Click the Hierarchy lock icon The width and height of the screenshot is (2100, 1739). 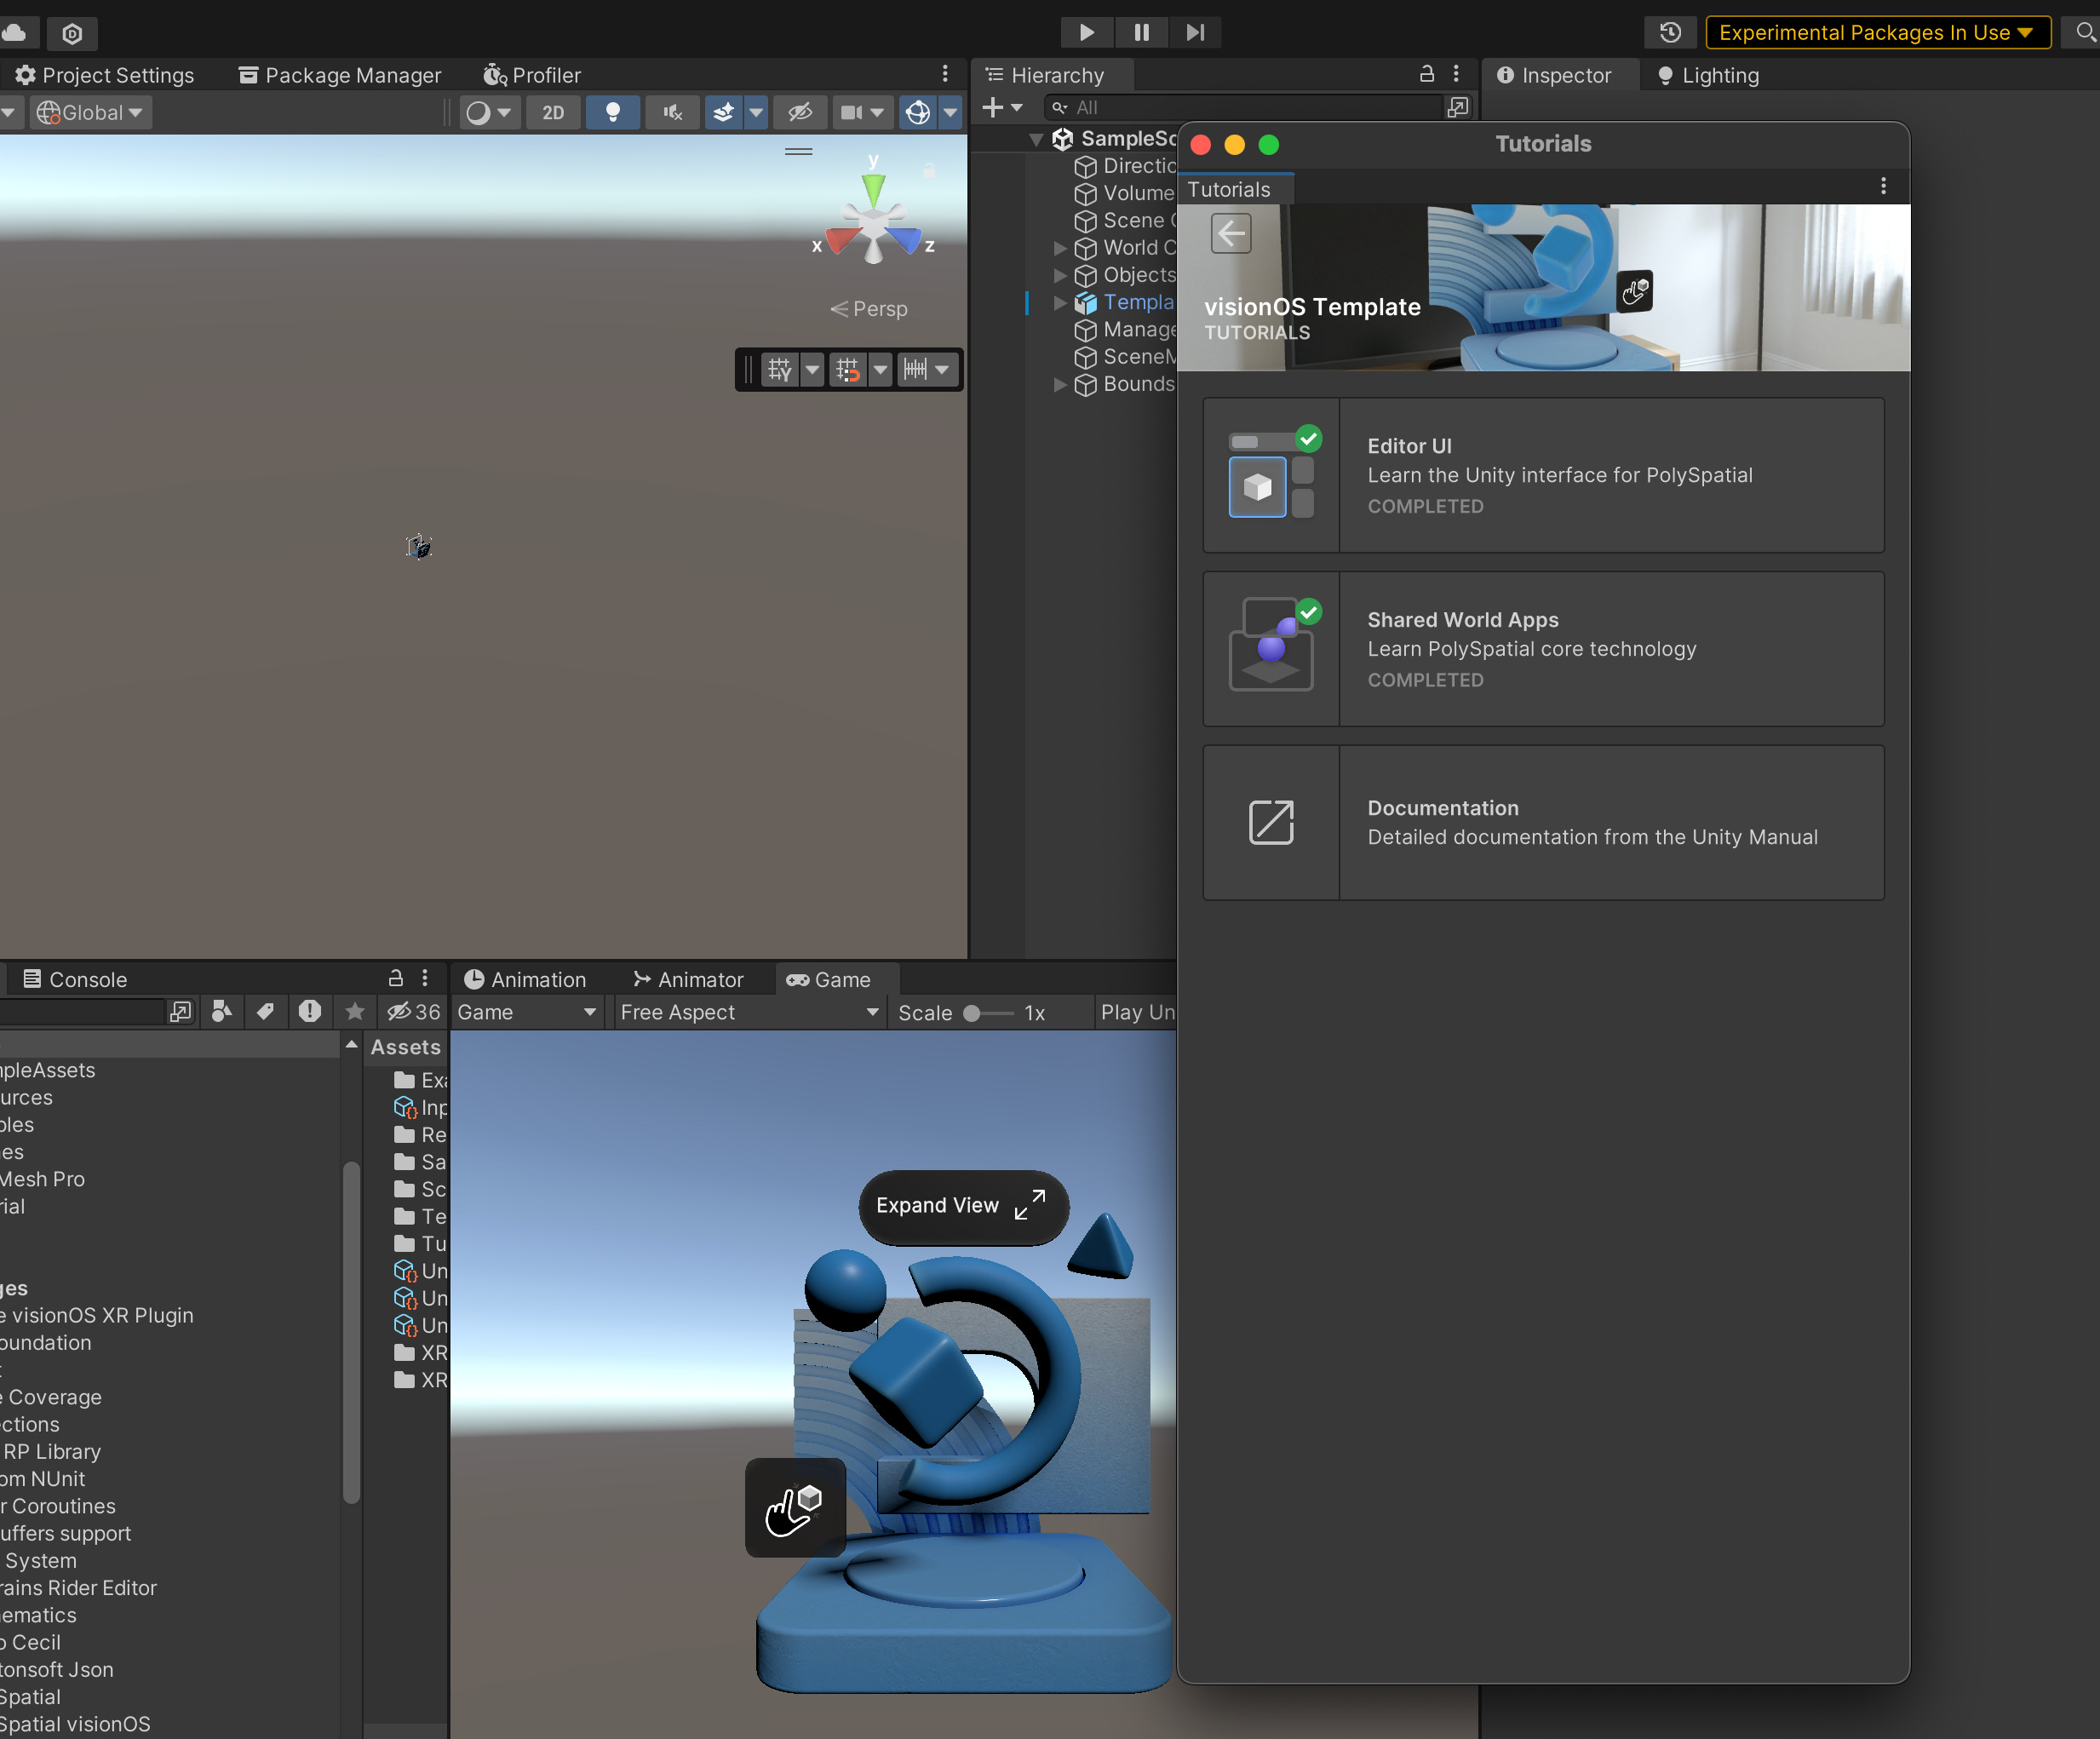[1427, 74]
